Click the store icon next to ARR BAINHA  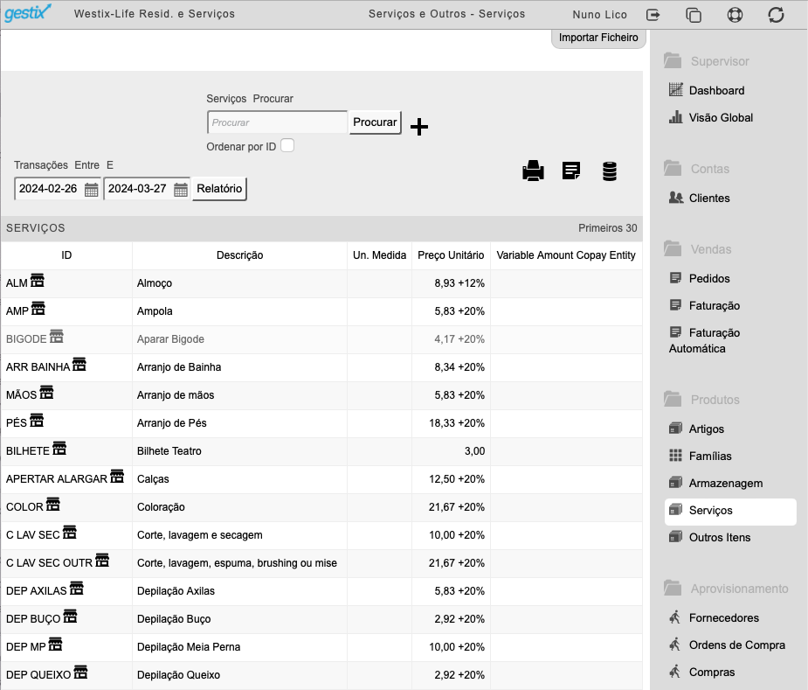point(79,365)
